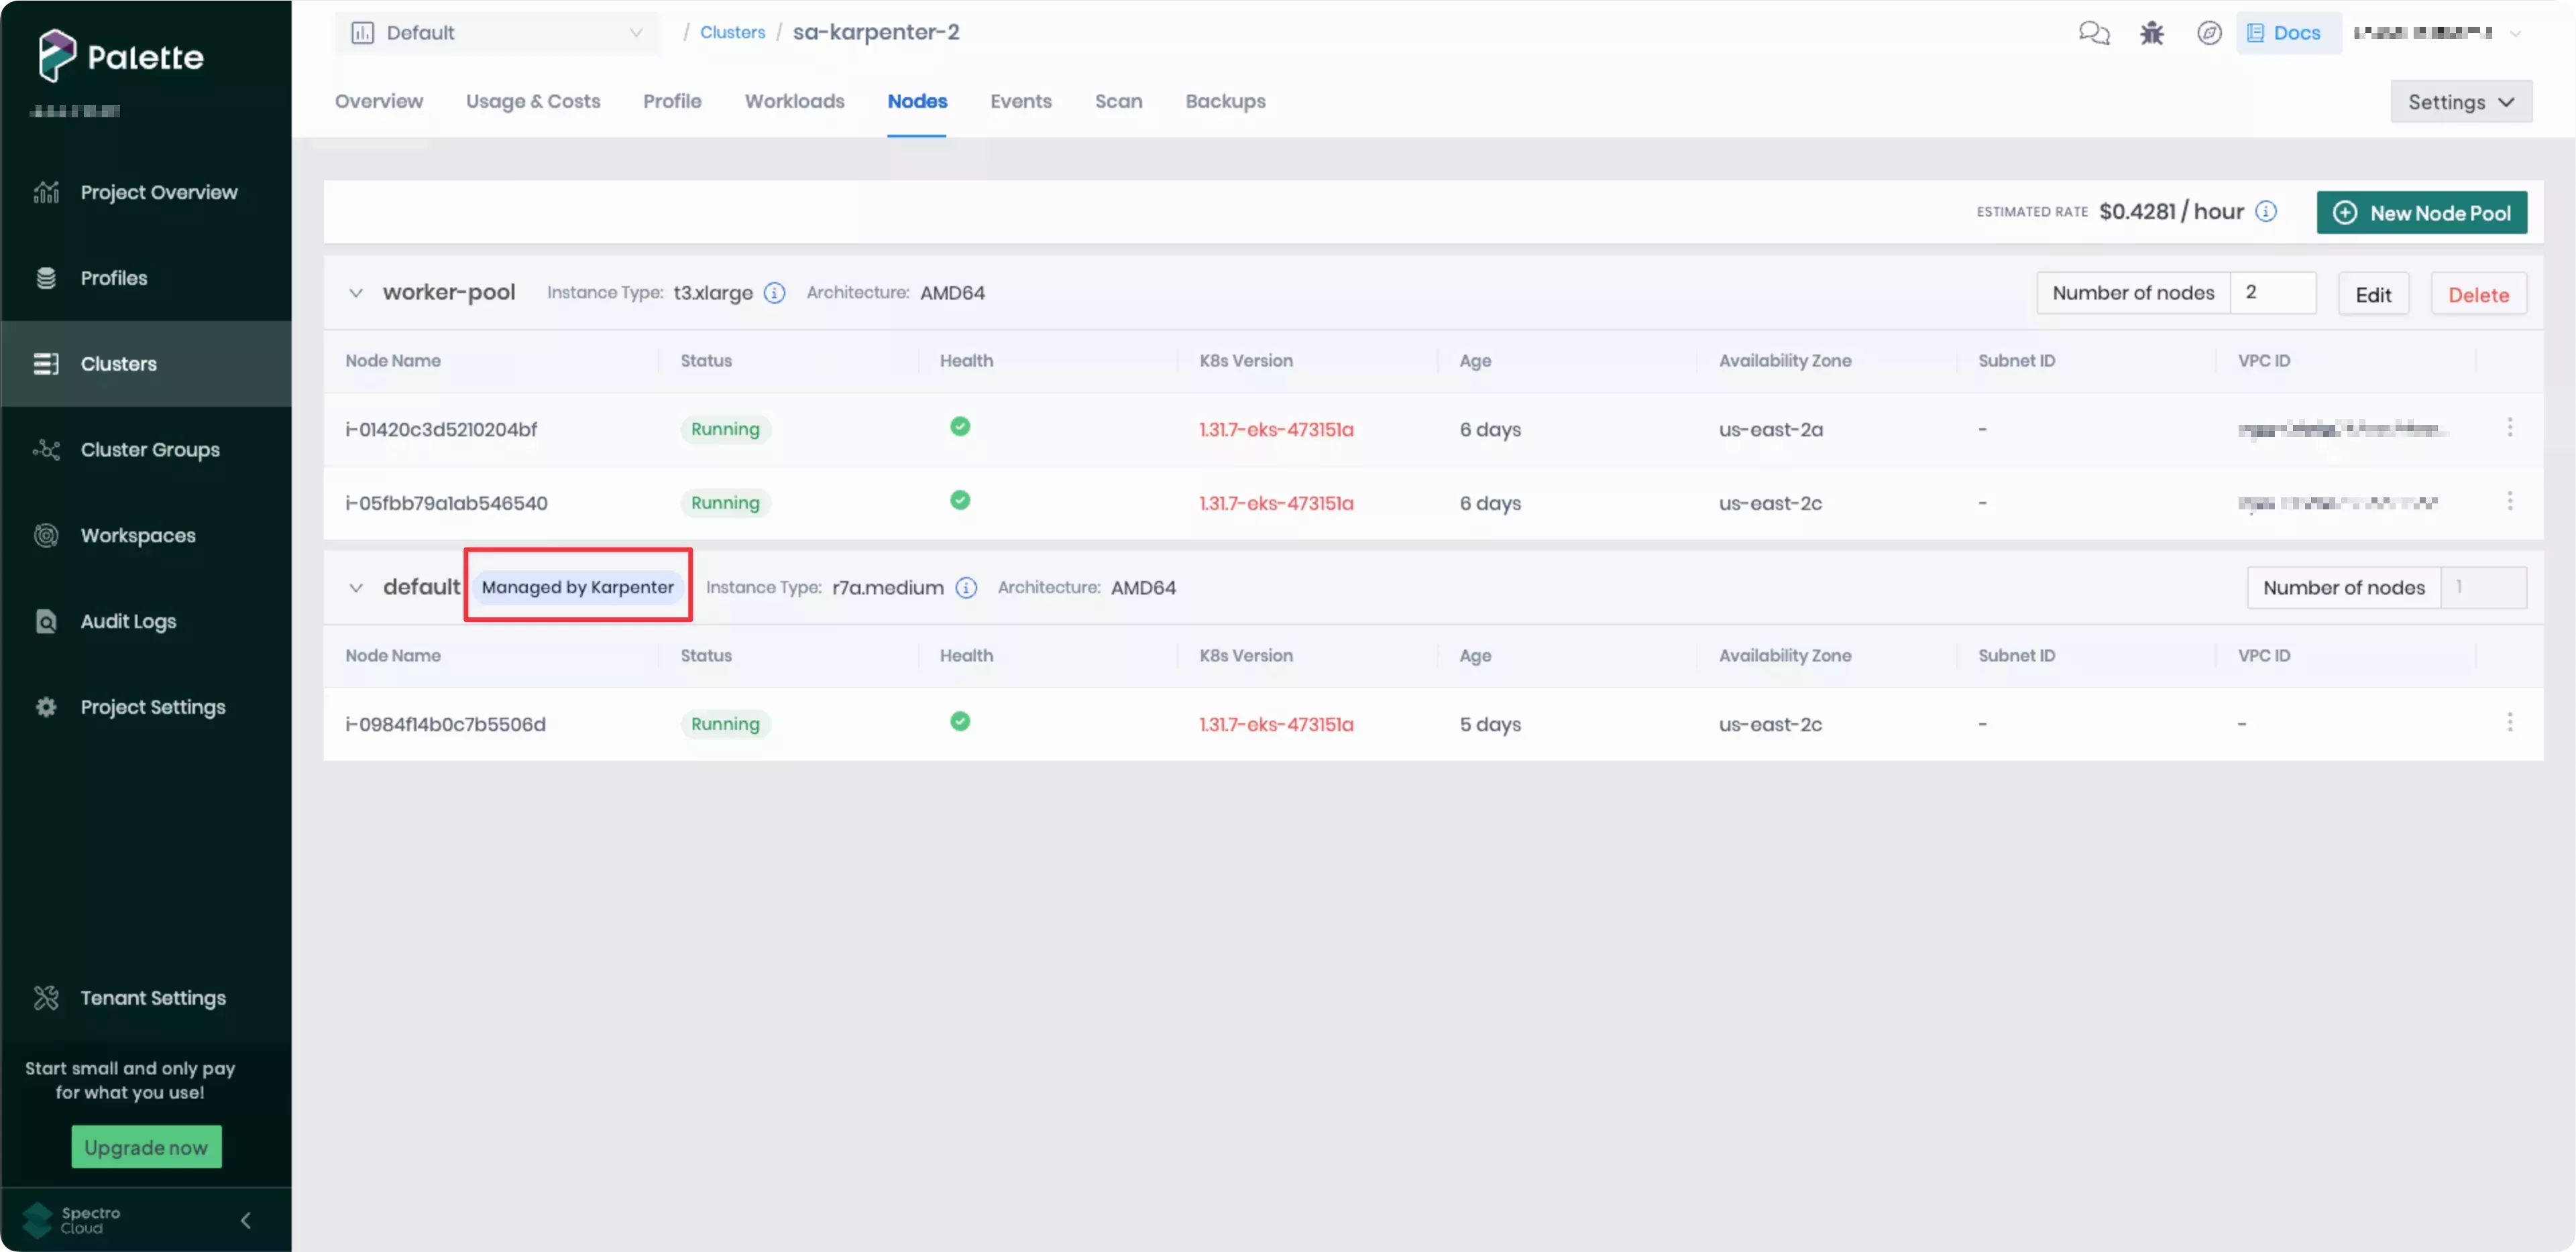
Task: Collapse the default node pool
Action: point(355,588)
